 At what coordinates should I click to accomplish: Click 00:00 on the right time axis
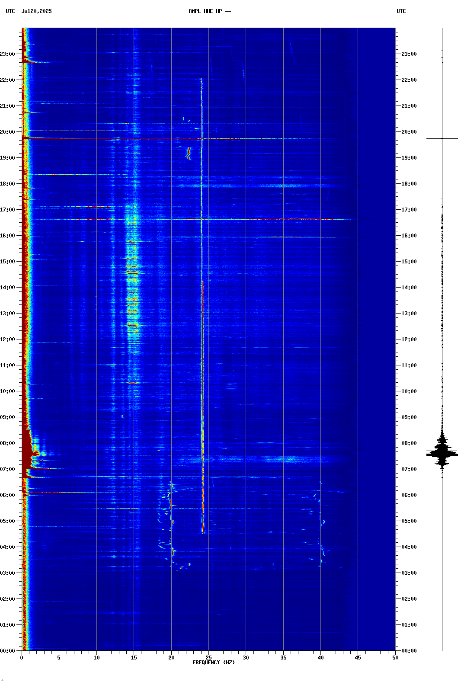(409, 651)
